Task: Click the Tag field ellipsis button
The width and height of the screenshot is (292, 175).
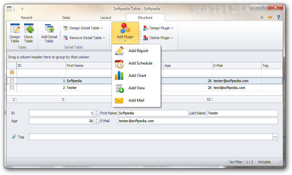Action: pyautogui.click(x=275, y=137)
